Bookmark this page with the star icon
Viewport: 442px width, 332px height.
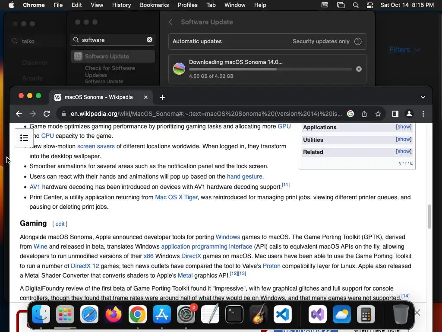point(378,114)
